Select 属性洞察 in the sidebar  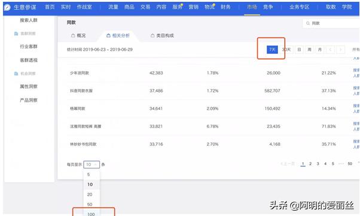[x=29, y=87]
